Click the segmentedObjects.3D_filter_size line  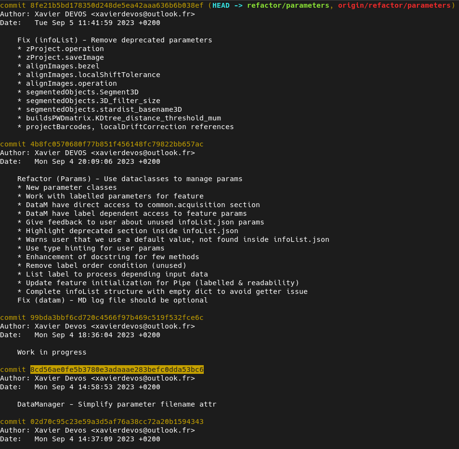coord(89,101)
